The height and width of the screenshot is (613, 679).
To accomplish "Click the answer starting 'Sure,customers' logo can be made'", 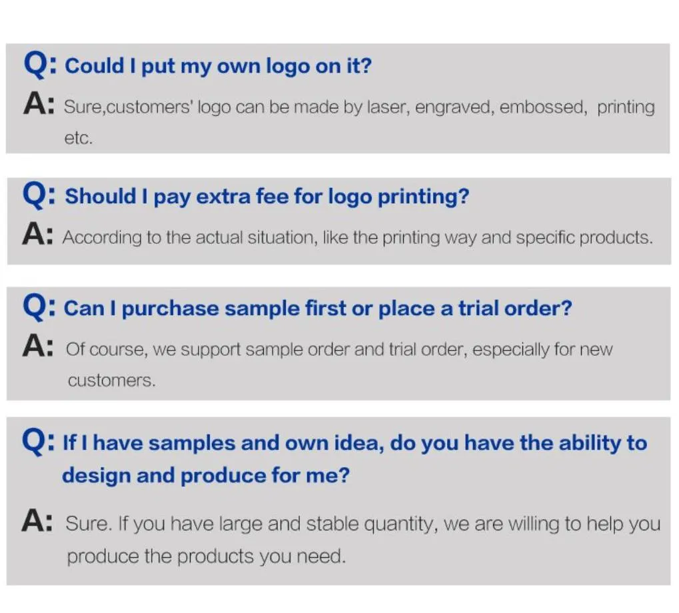I will (359, 107).
